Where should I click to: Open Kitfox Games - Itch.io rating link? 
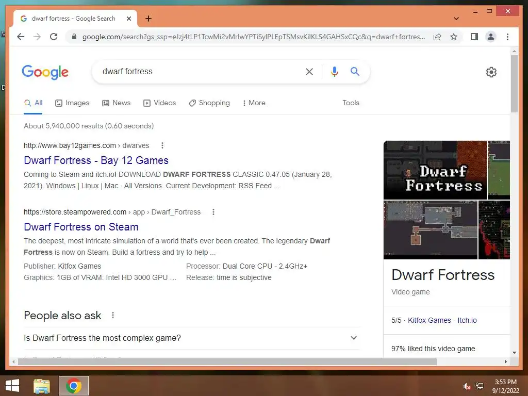(x=442, y=320)
